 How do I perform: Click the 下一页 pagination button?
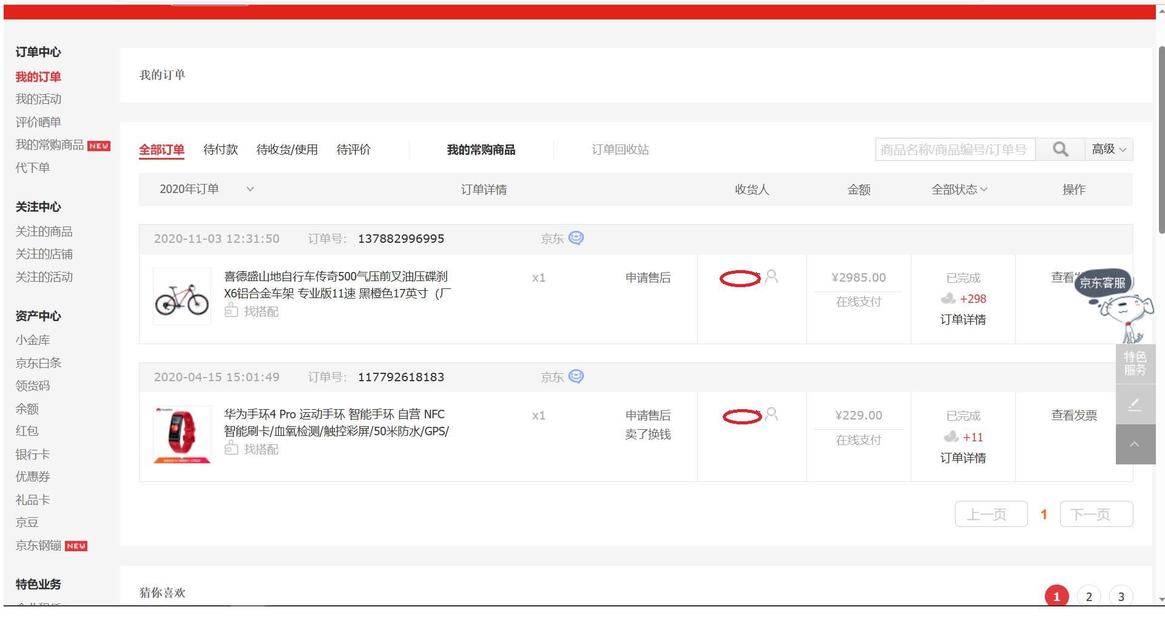(x=1096, y=514)
